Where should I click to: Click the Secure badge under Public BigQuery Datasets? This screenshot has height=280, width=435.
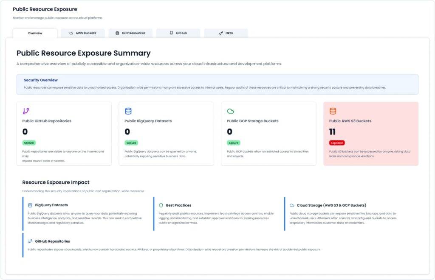pos(131,143)
